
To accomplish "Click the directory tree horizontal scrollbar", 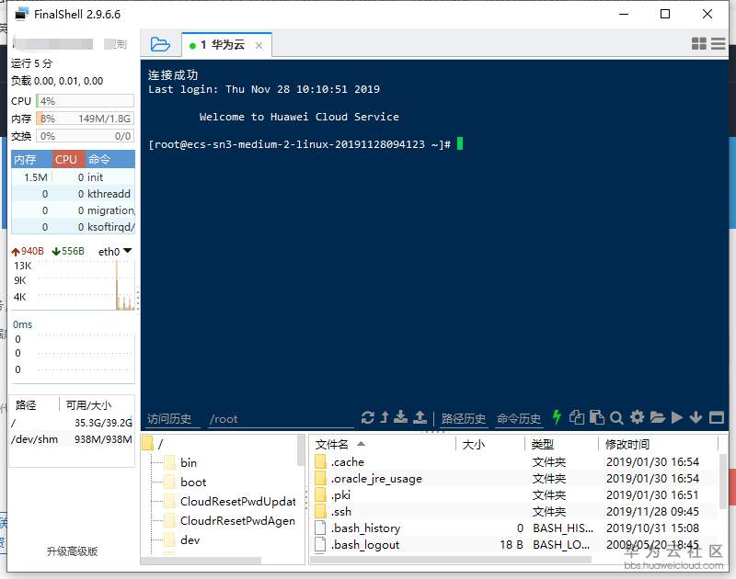I will pos(201,561).
